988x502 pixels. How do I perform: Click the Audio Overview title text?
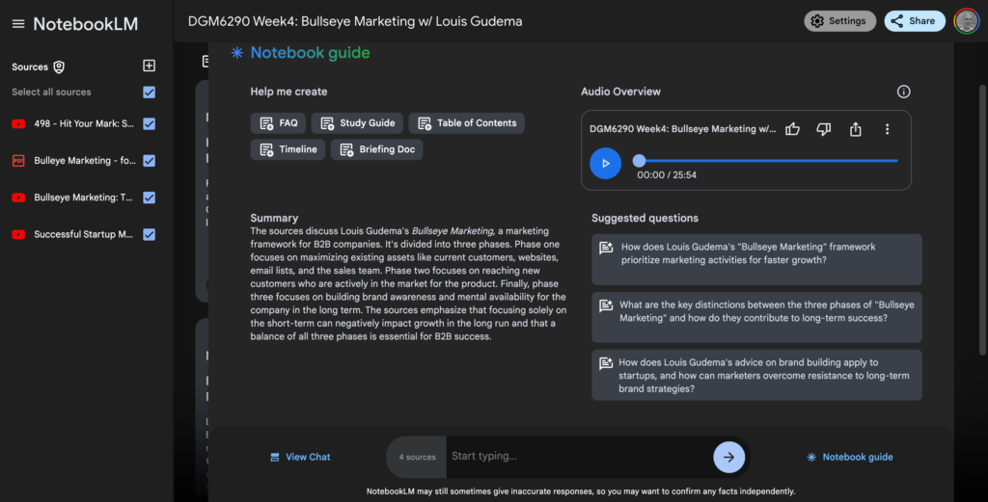[682, 129]
